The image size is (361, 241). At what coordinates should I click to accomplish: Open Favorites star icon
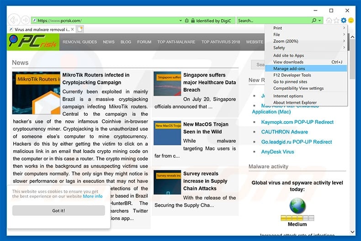coord(336,21)
